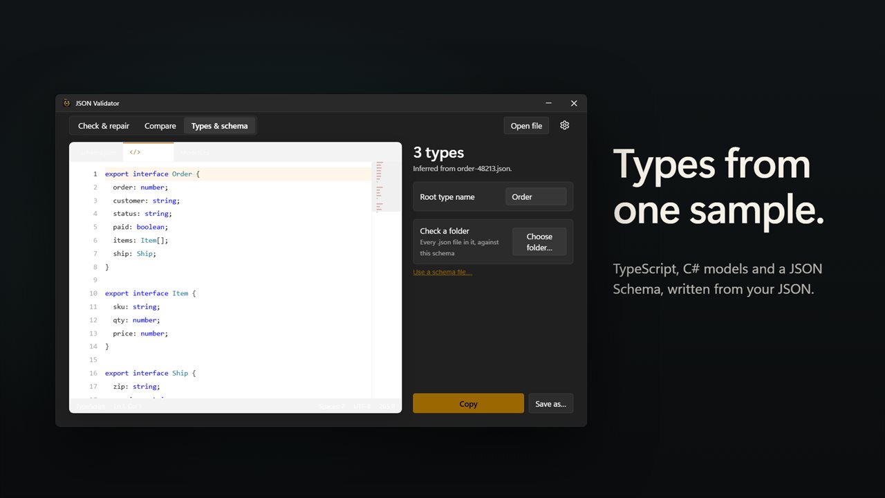
Task: Click the line "export interface Order {"
Action: (x=152, y=174)
